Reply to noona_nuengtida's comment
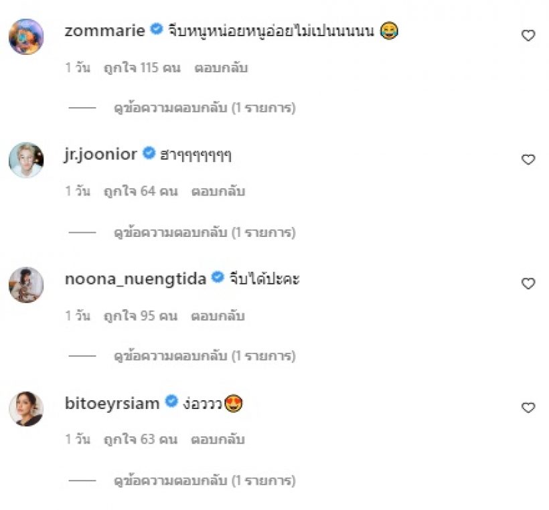Image resolution: width=549 pixels, height=510 pixels. click(x=218, y=316)
